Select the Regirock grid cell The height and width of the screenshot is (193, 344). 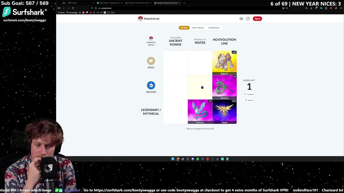(x=224, y=63)
